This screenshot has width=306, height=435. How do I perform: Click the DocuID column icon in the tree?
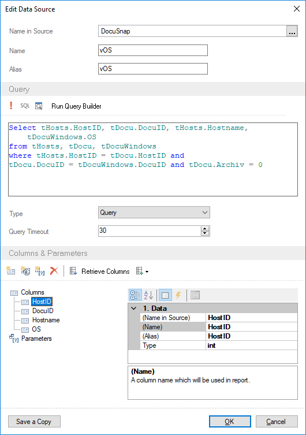pos(25,311)
